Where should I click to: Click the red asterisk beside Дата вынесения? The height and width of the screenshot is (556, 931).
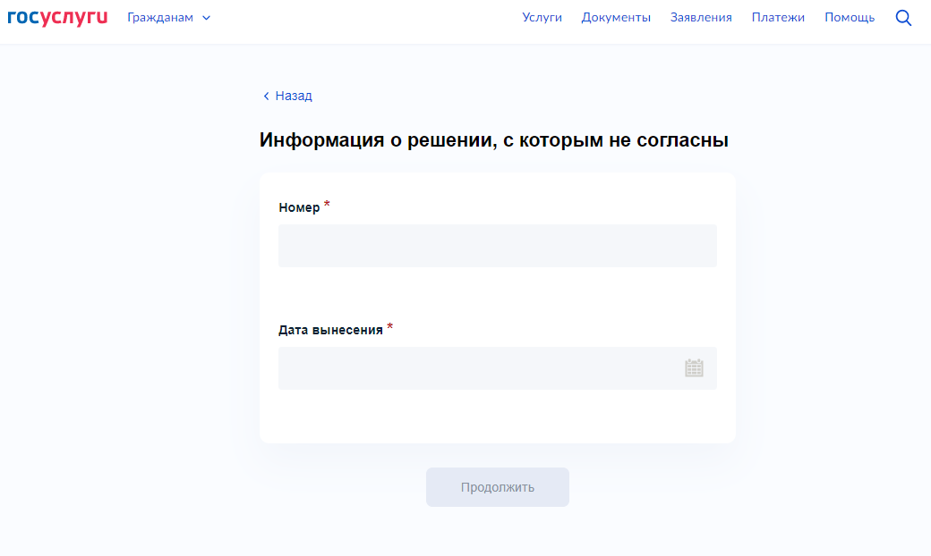pos(390,328)
